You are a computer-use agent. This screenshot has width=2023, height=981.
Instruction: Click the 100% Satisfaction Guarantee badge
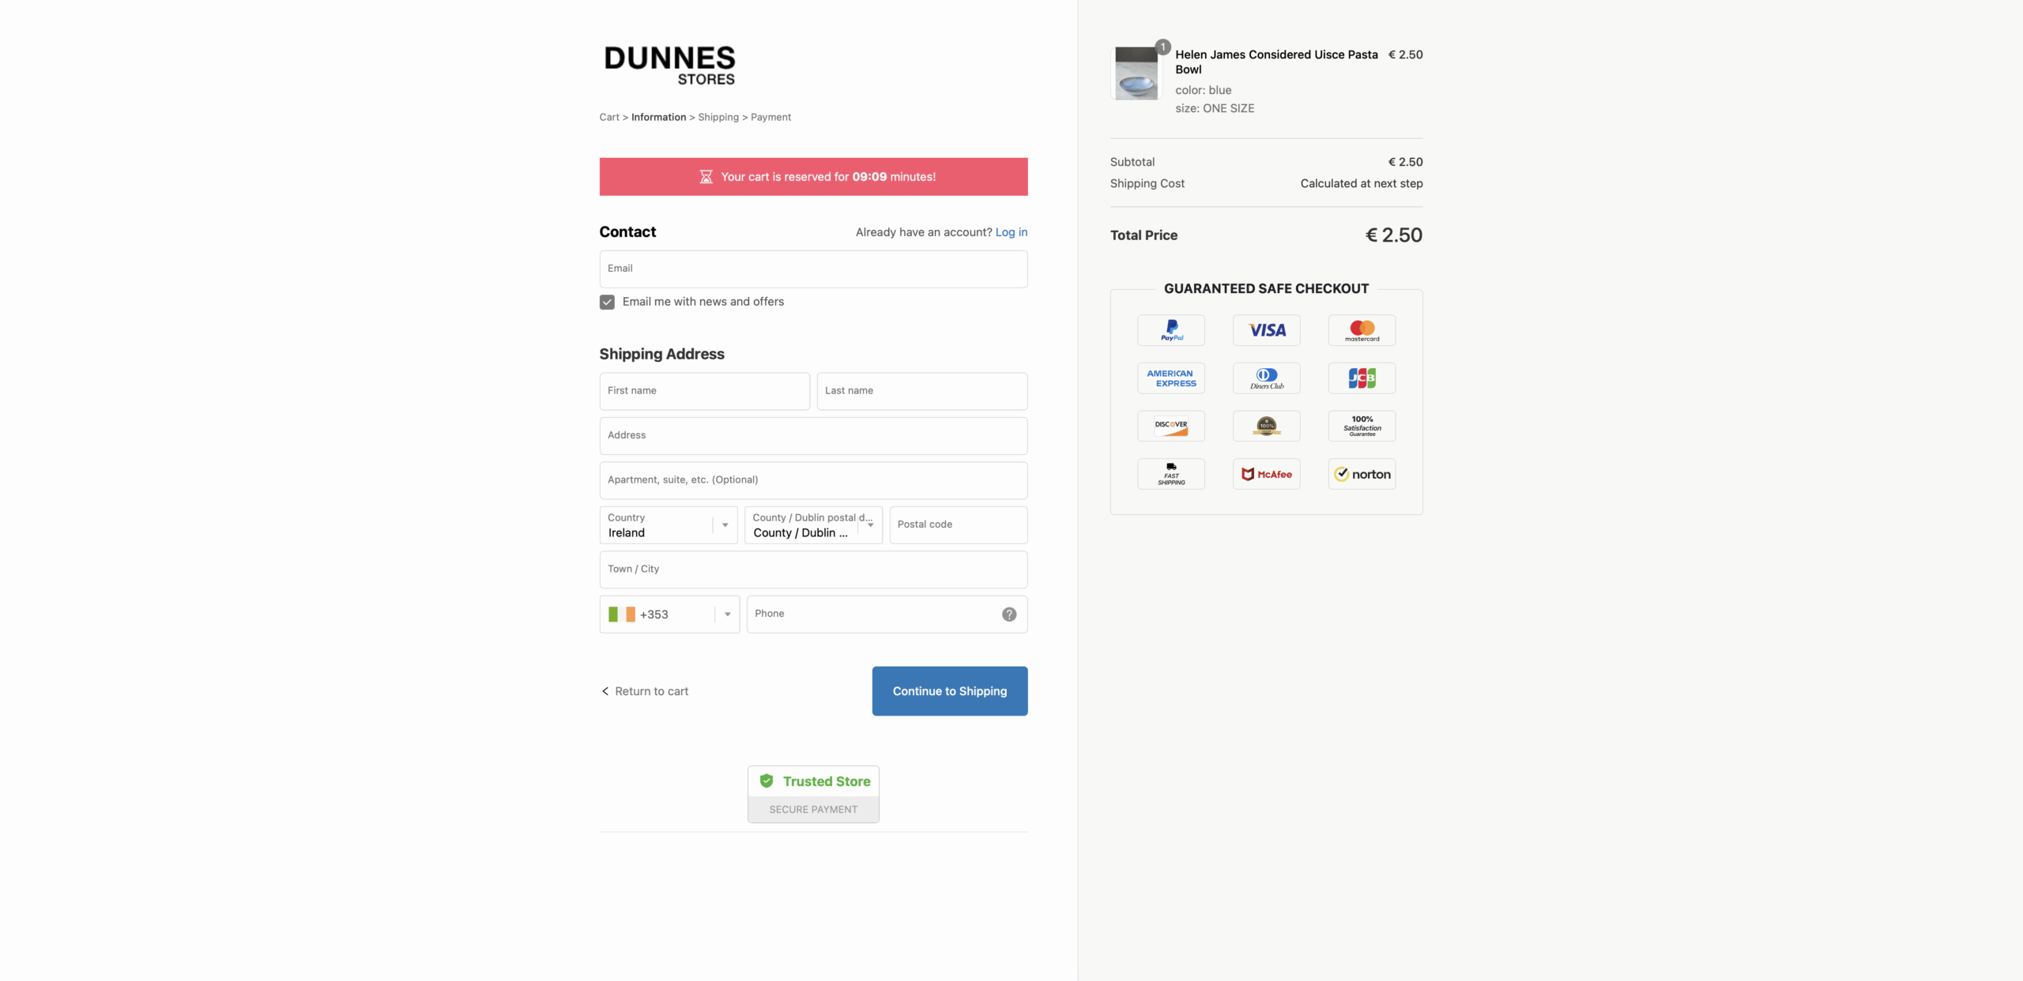[1362, 426]
